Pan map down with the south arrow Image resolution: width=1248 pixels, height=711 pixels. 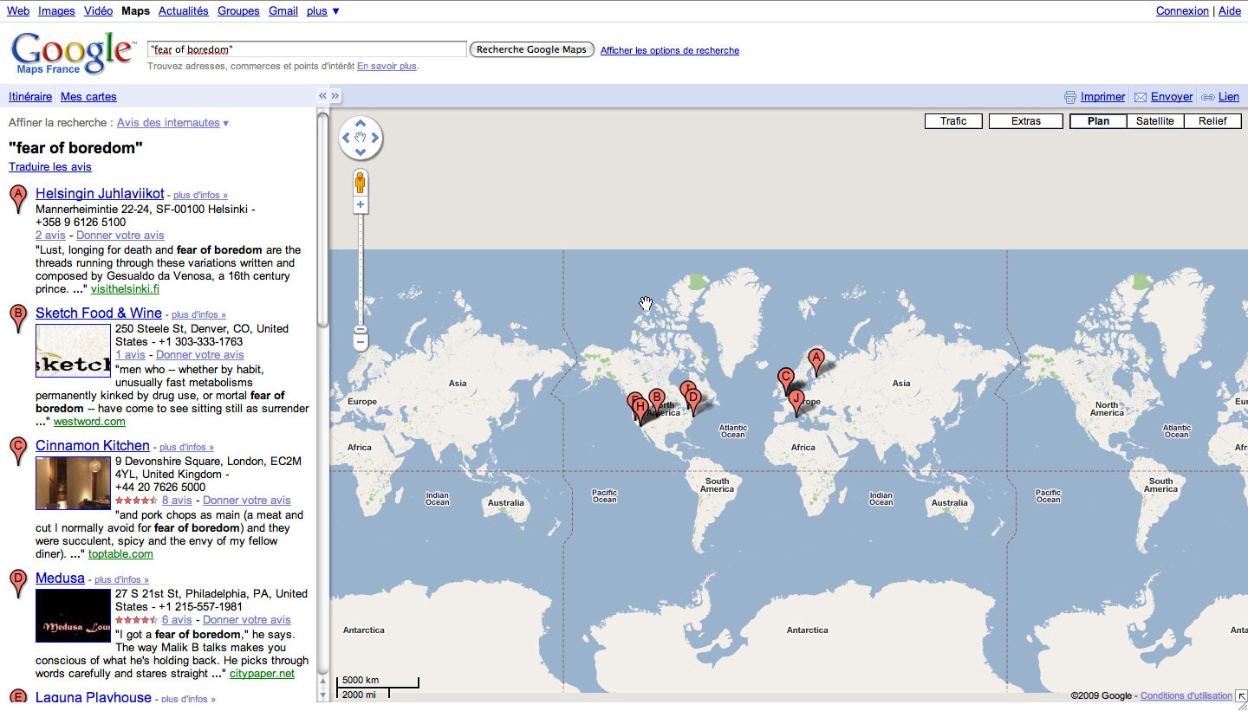[x=361, y=152]
